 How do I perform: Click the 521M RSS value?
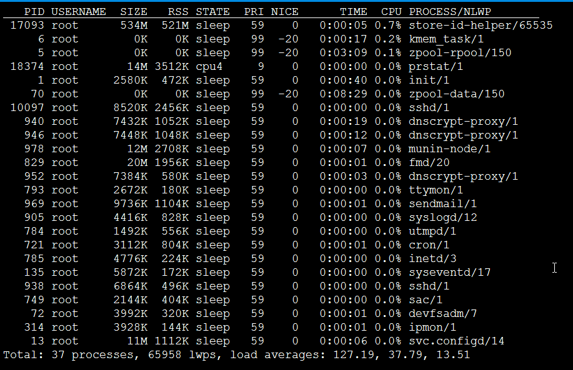click(x=175, y=25)
